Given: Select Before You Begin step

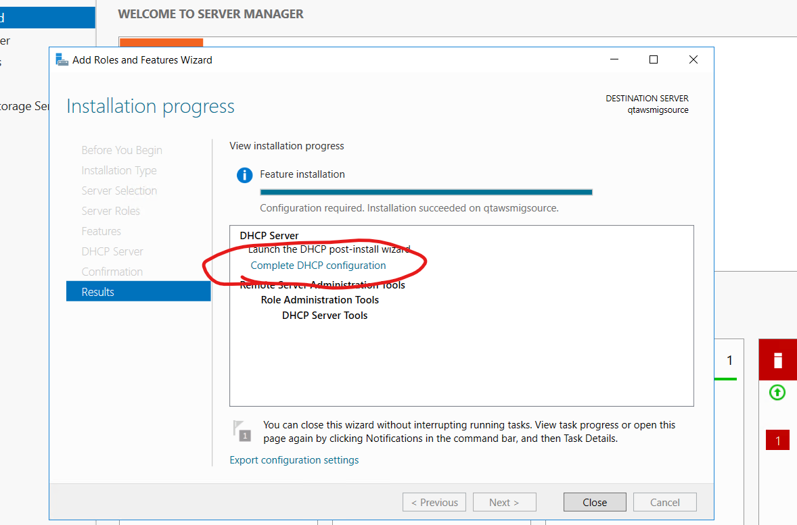Looking at the screenshot, I should 122,150.
